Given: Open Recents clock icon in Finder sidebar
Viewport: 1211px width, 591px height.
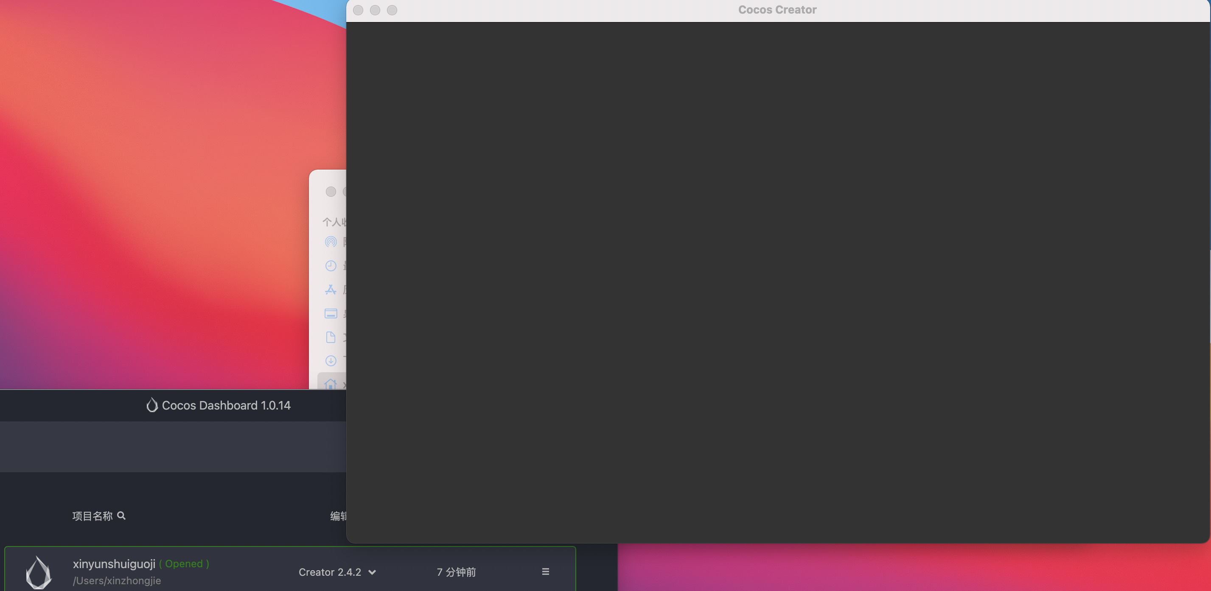Looking at the screenshot, I should [x=331, y=266].
